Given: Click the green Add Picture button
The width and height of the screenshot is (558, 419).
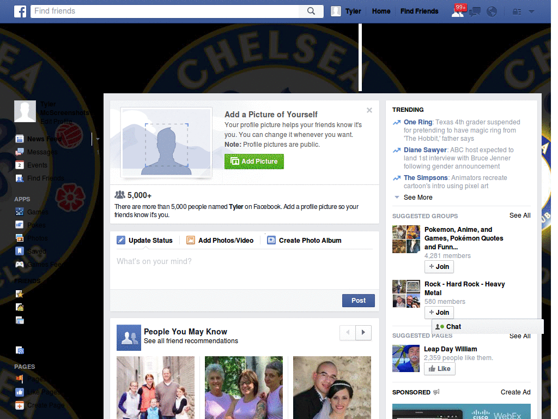Looking at the screenshot, I should point(254,161).
